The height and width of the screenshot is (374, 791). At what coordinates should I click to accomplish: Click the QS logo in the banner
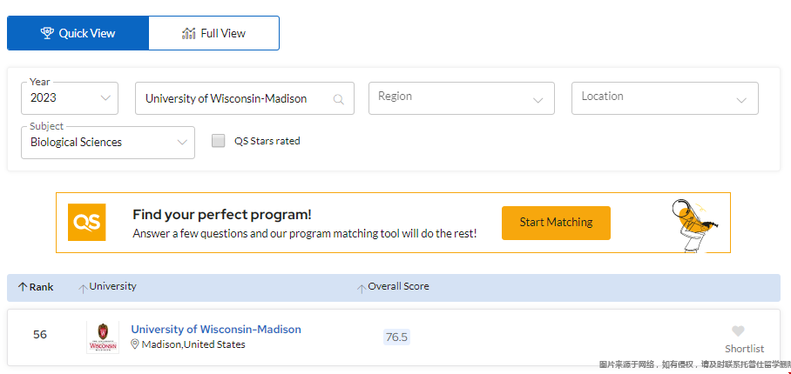pyautogui.click(x=87, y=223)
